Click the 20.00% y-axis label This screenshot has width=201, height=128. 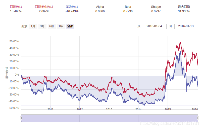(14, 61)
